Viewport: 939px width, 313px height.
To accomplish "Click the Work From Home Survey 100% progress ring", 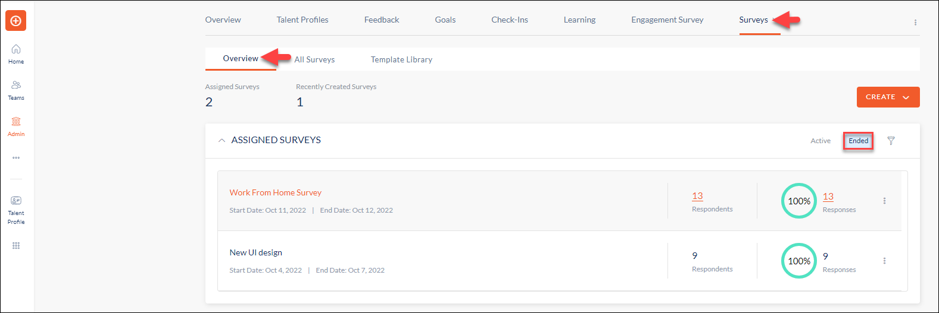I will point(798,201).
